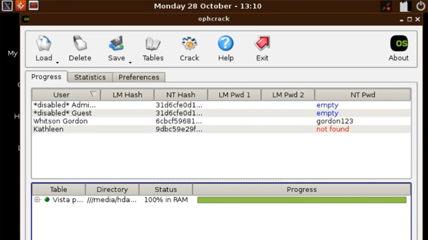Open the Save dropdown arrow
Screen dimensions: 428x240
130,63
